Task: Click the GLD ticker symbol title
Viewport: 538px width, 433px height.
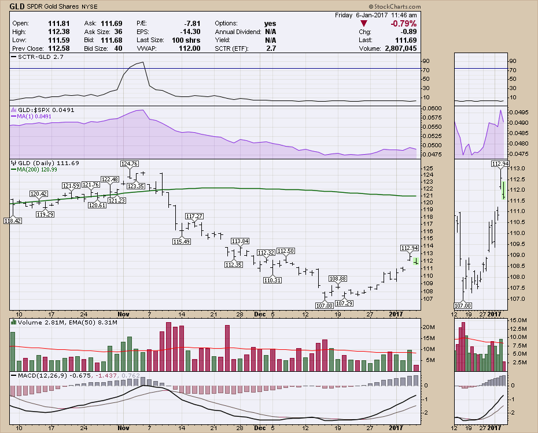Action: pyautogui.click(x=17, y=6)
